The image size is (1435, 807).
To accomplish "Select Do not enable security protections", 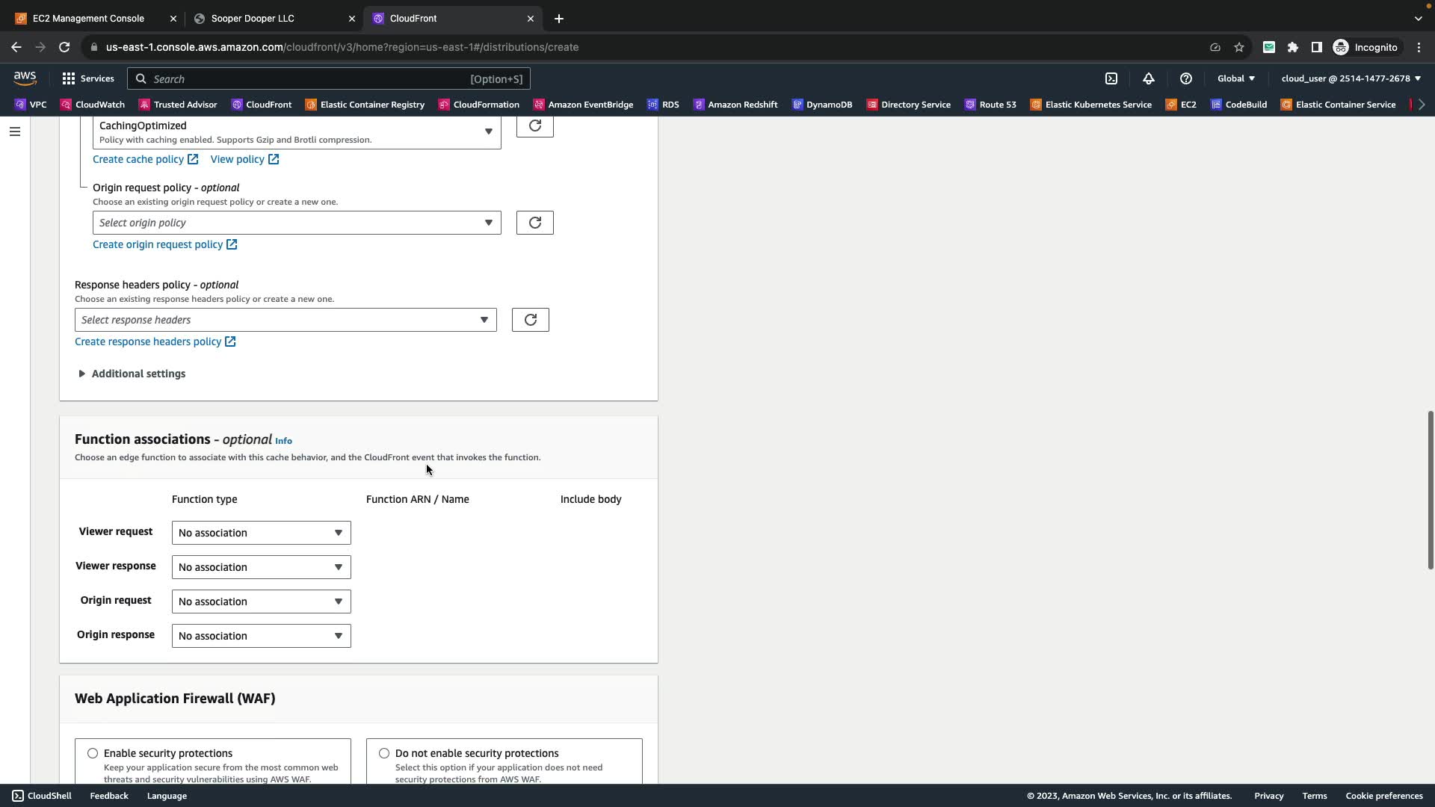I will point(384,753).
